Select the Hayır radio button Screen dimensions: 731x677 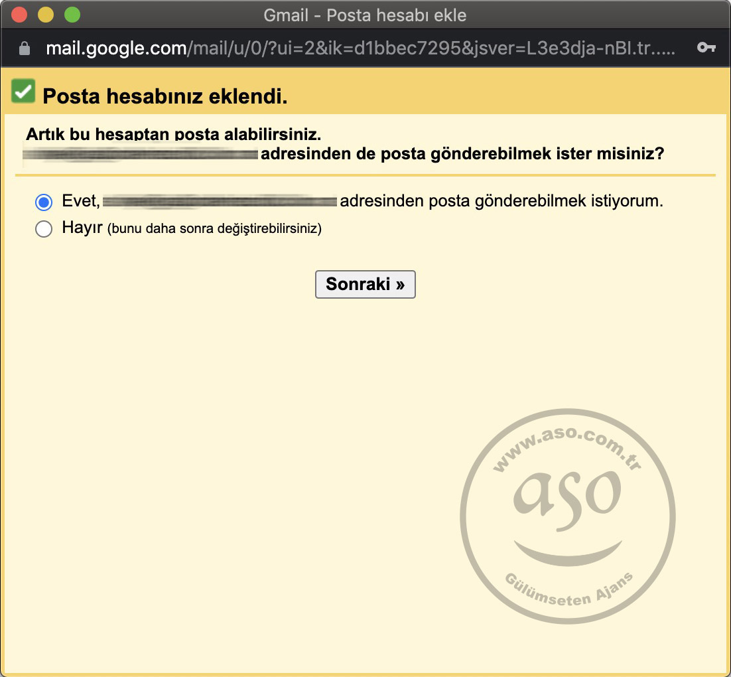44,229
